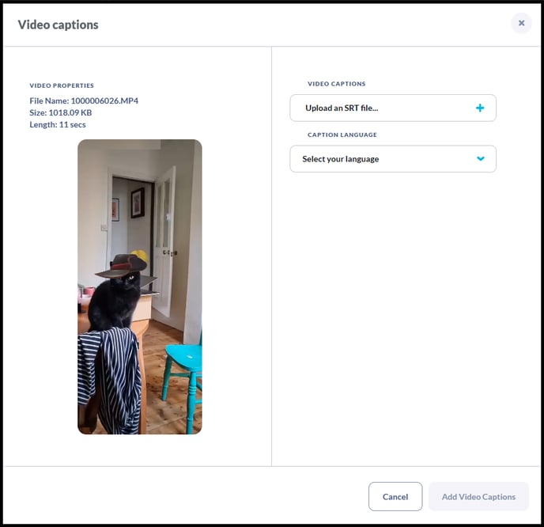Click the VIDEO CAPTIONS section label
The height and width of the screenshot is (527, 544).
point(337,84)
